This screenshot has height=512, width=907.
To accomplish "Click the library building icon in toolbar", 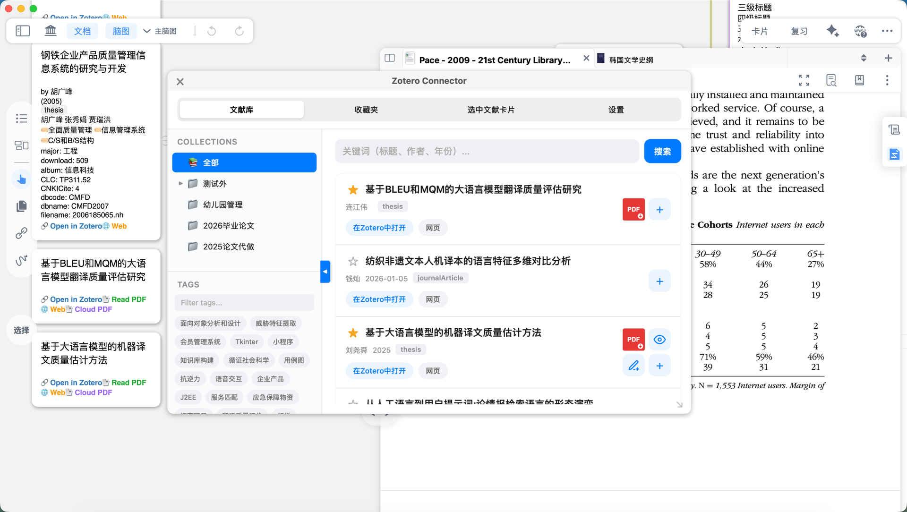I will click(x=51, y=31).
